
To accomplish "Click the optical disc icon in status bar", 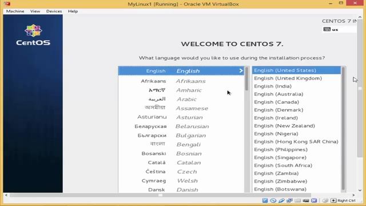I will [273, 200].
